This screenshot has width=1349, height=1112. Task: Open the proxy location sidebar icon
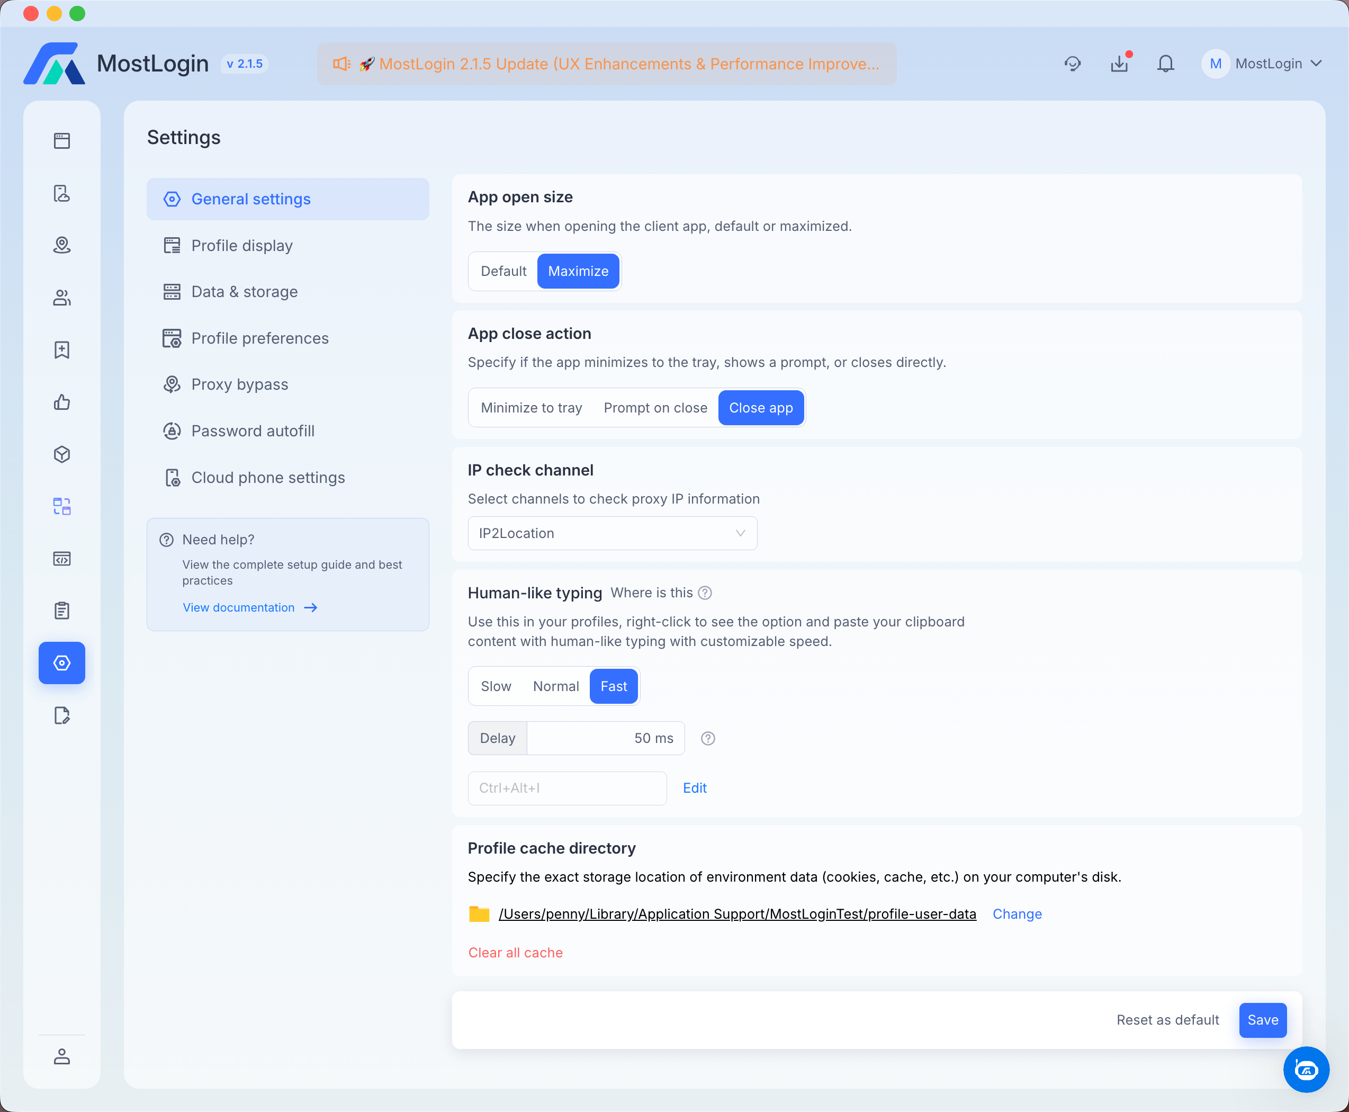pos(62,245)
